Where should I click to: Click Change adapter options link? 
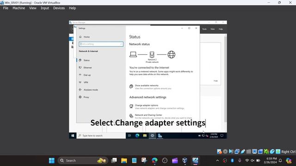pos(147,106)
